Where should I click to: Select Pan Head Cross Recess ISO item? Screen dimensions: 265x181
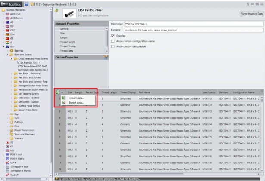tap(33, 70)
